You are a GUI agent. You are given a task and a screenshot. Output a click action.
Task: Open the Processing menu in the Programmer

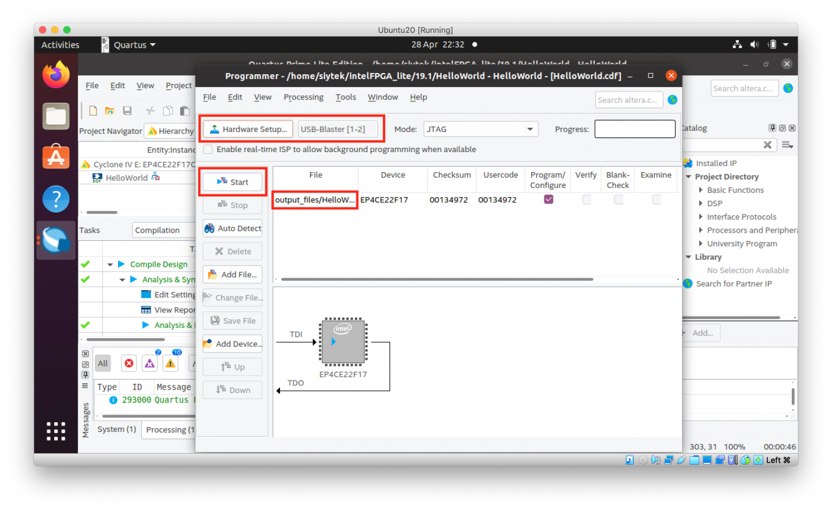point(303,97)
